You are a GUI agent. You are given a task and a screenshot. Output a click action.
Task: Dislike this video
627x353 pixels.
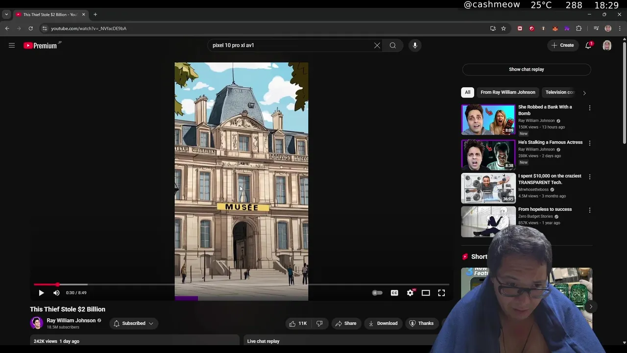point(319,323)
